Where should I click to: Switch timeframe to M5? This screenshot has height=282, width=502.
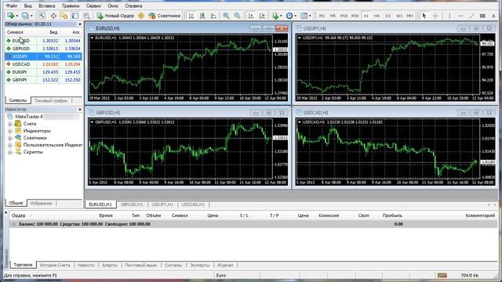click(x=333, y=16)
